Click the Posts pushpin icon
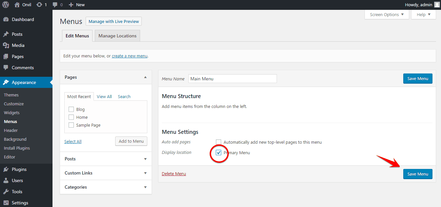Screen dimensions: 441x207 tap(6, 34)
